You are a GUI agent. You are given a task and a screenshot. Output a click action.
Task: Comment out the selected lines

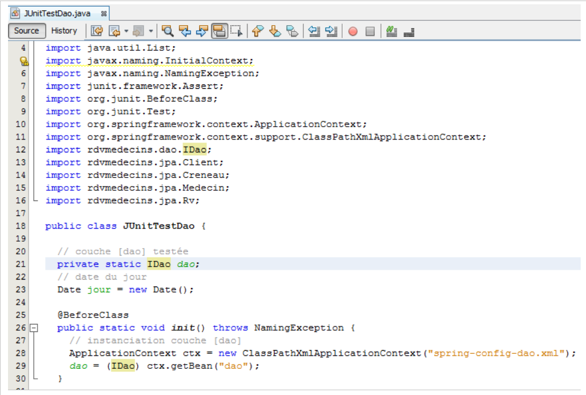(x=392, y=31)
